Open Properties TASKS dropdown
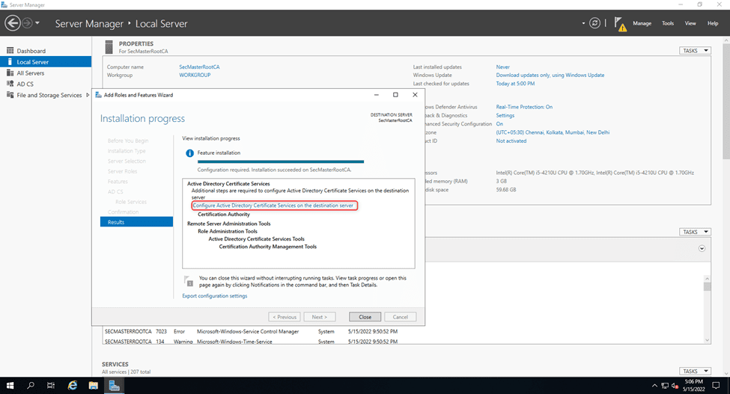The image size is (730, 394). (x=695, y=51)
